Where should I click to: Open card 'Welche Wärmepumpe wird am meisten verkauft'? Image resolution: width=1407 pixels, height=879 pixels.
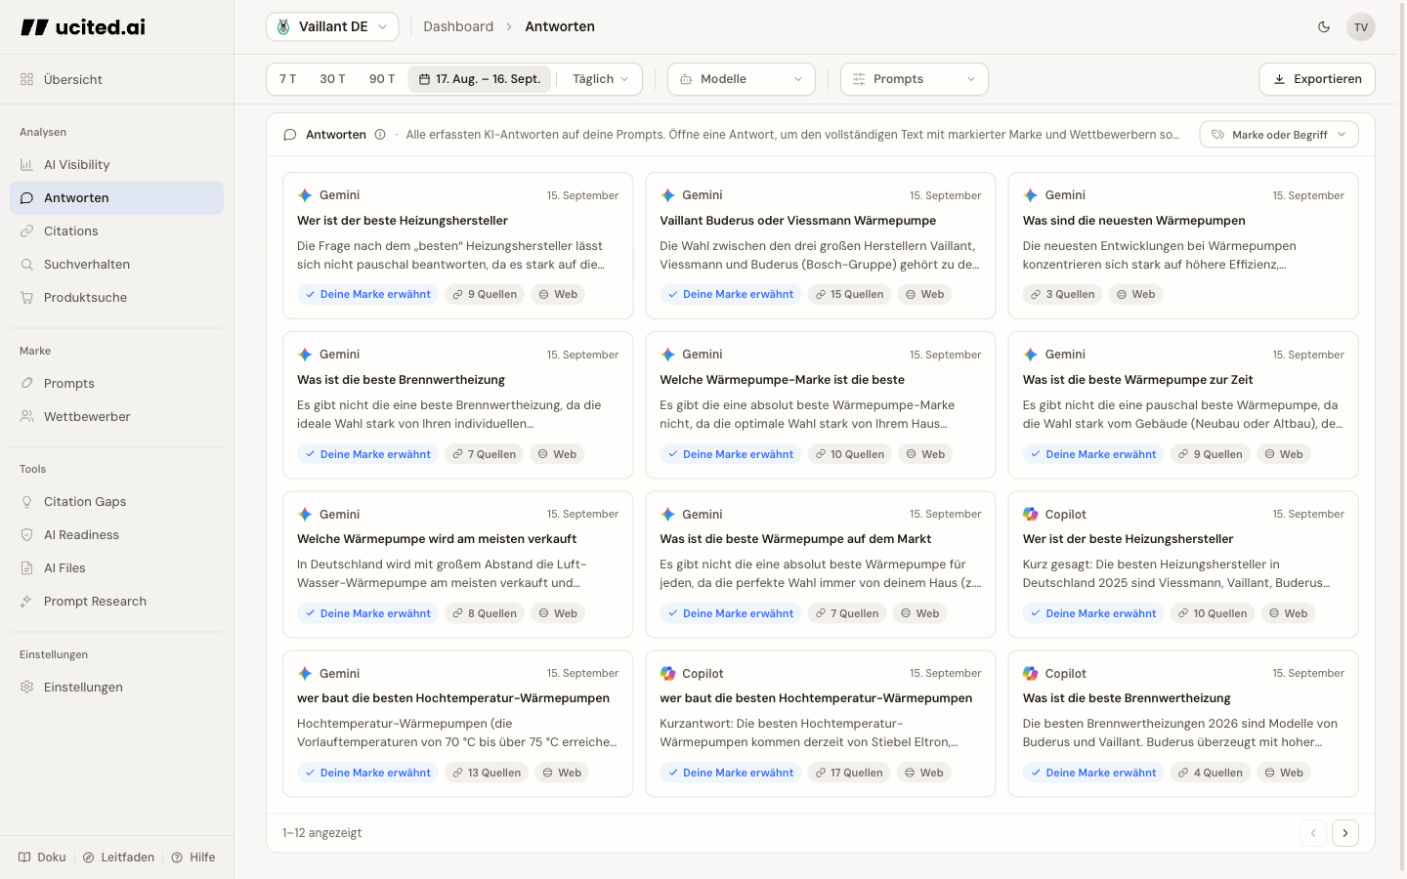[457, 565]
